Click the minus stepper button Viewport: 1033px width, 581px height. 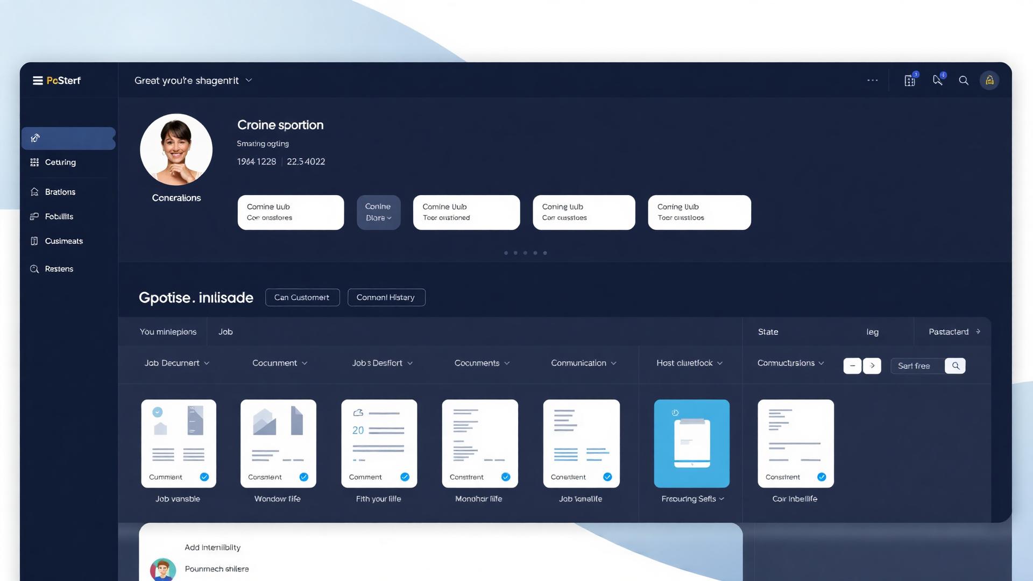852,366
